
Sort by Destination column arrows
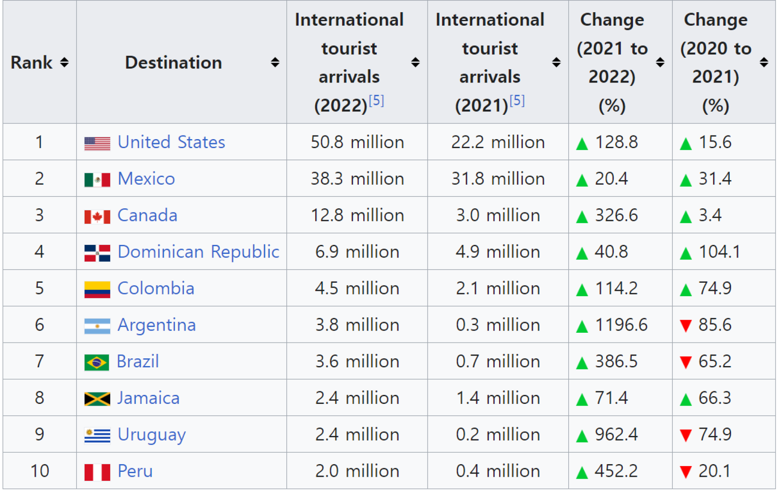275,62
